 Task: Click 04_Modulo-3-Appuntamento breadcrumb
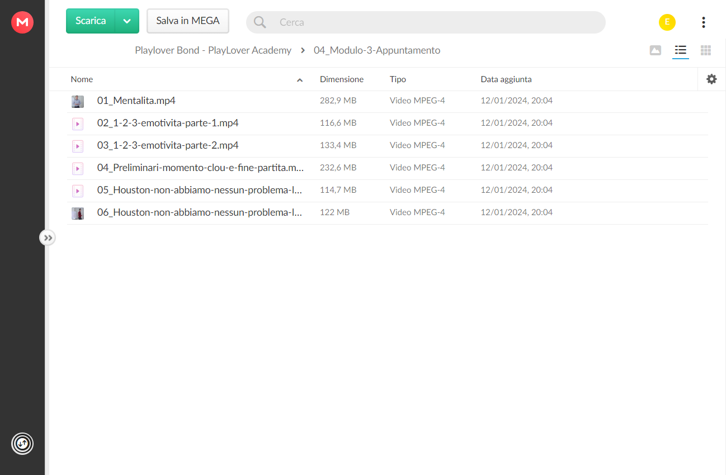click(377, 50)
